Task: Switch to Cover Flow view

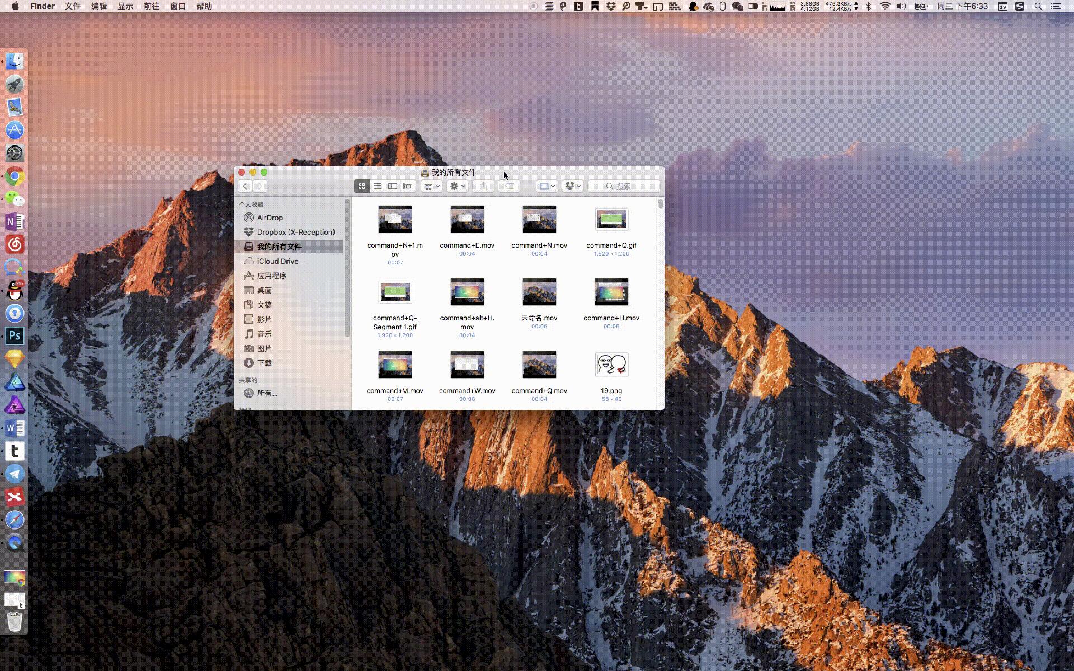Action: [x=408, y=186]
